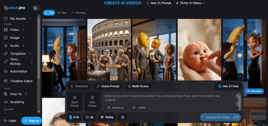Click the lightbulb icon in How To Prompt

pos(148,3)
